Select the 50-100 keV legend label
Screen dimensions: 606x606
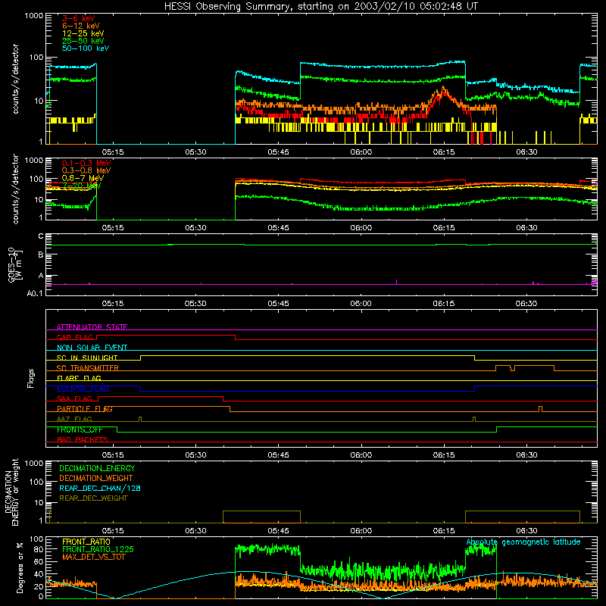(86, 48)
